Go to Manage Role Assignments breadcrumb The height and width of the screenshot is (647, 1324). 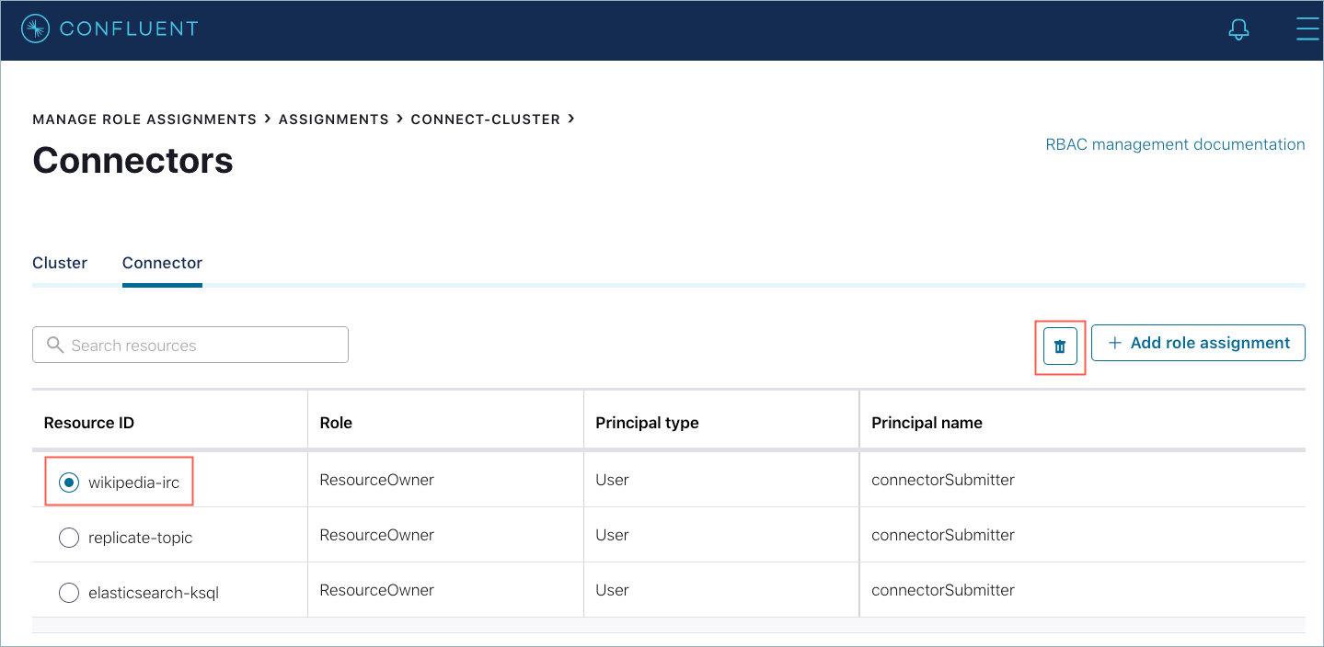tap(144, 119)
